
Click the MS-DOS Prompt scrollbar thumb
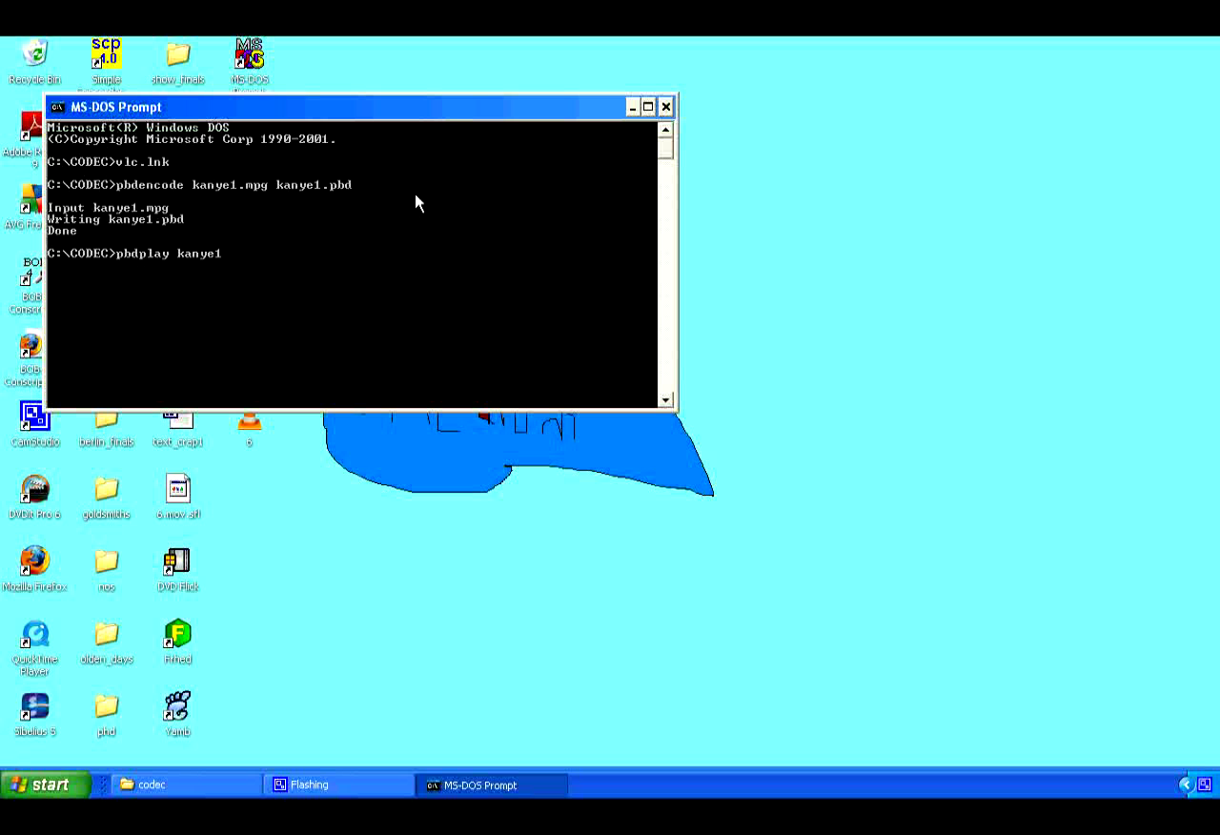point(665,148)
